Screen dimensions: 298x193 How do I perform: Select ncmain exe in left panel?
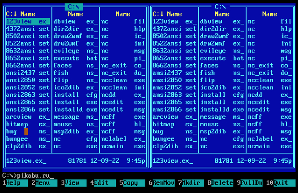[123, 146]
